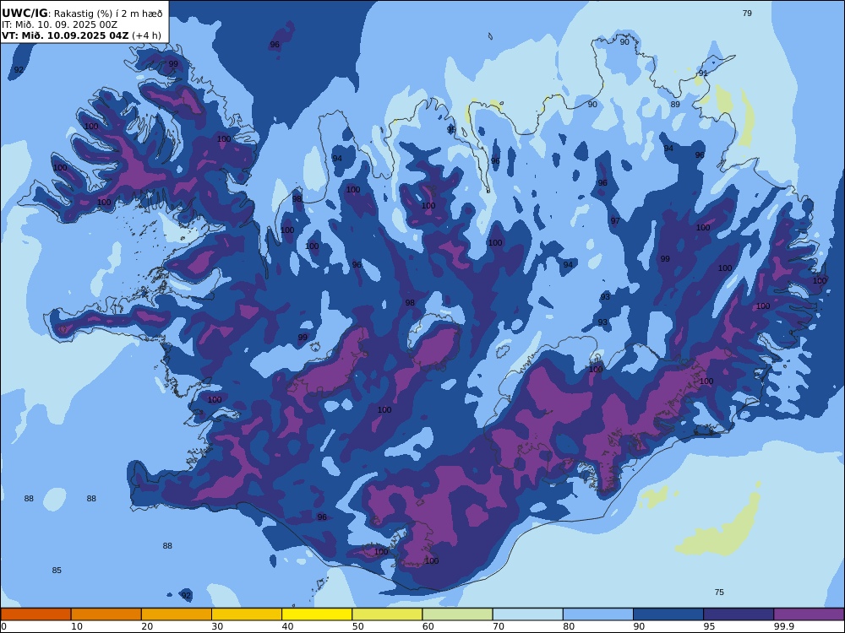Click the '91' humidity value on the map
845x633 pixels.
coord(703,73)
